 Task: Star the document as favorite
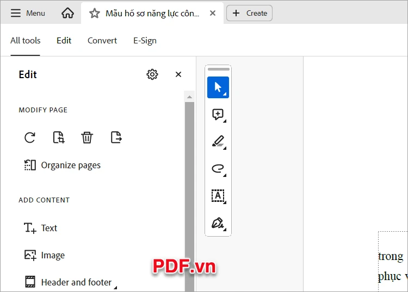pos(95,13)
